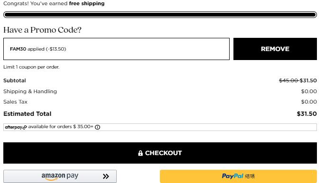Click the Afterpay logo

point(16,127)
